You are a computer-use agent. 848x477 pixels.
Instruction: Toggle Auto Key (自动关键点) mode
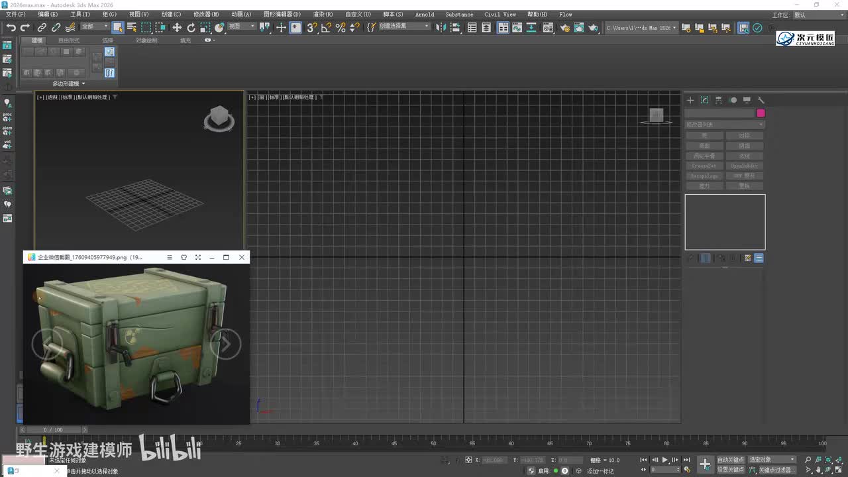[x=731, y=459]
